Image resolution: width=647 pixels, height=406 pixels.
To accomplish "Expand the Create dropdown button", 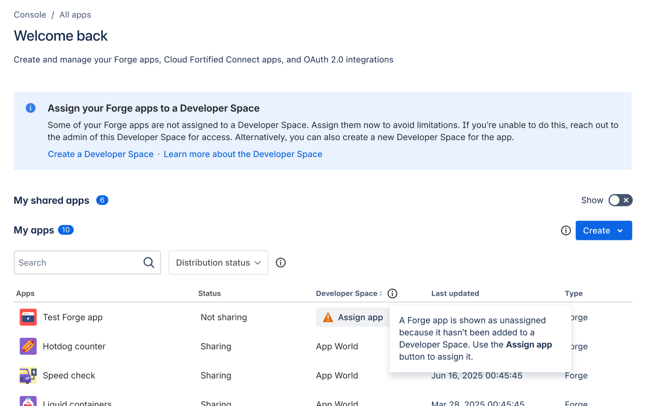I will click(603, 230).
